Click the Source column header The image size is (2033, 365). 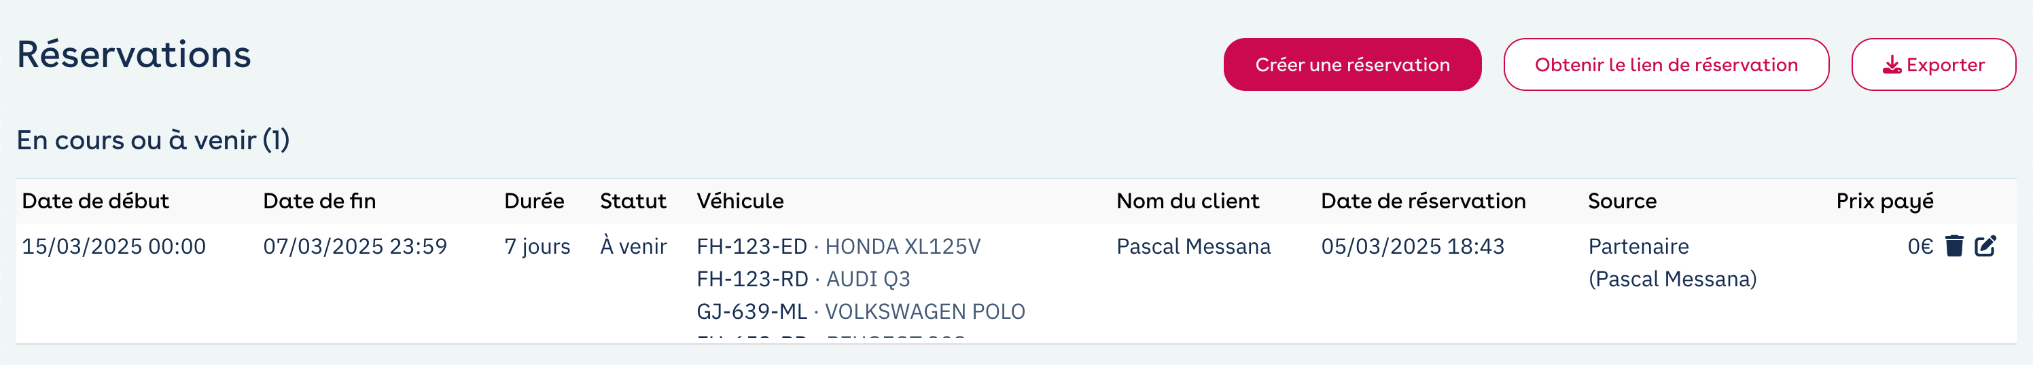point(1622,201)
